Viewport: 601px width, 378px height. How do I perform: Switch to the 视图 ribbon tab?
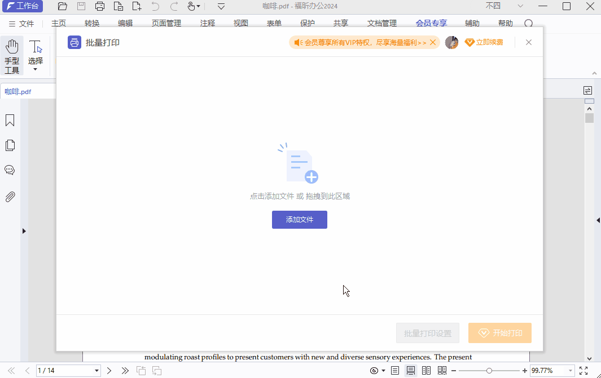240,23
